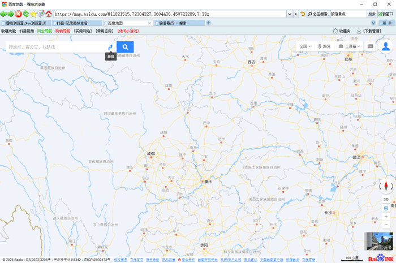The image size is (396, 263).
Task: Click the browser home icon
Action: click(49, 14)
